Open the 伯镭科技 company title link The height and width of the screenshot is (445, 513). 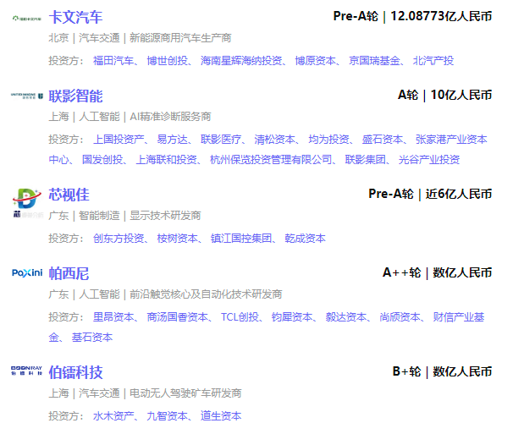pos(75,372)
